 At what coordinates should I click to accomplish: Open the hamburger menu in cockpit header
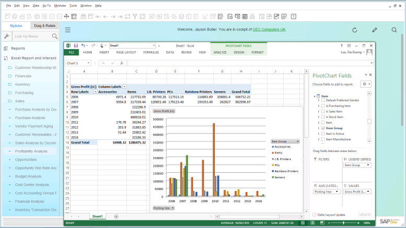click(68, 30)
